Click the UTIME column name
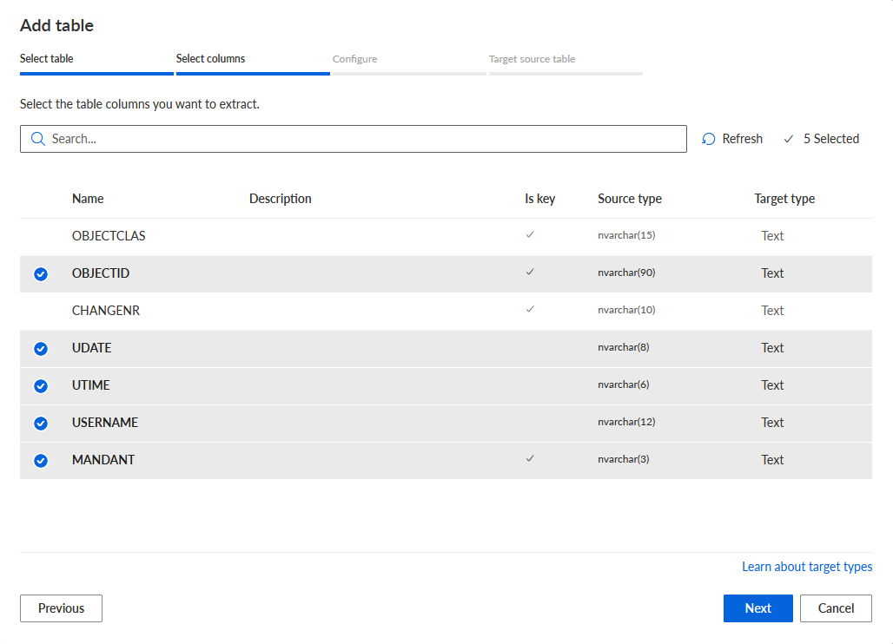This screenshot has width=893, height=644. click(x=90, y=385)
